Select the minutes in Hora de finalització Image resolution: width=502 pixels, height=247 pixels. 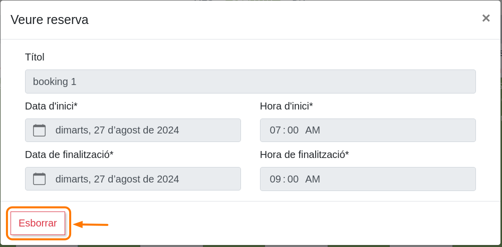tap(293, 179)
